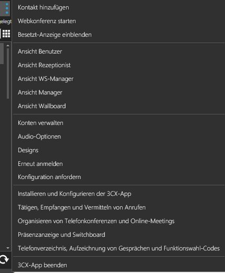225x273 pixels.
Task: Click the scrollbar up arrow
Action: coord(8,46)
